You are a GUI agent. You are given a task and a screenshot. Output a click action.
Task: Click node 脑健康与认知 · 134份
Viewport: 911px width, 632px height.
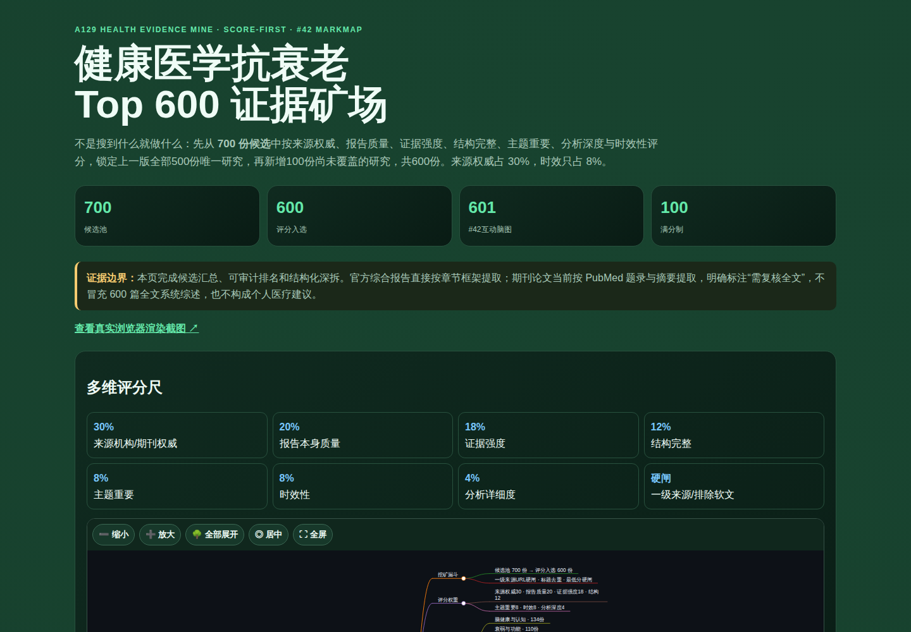coord(519,619)
